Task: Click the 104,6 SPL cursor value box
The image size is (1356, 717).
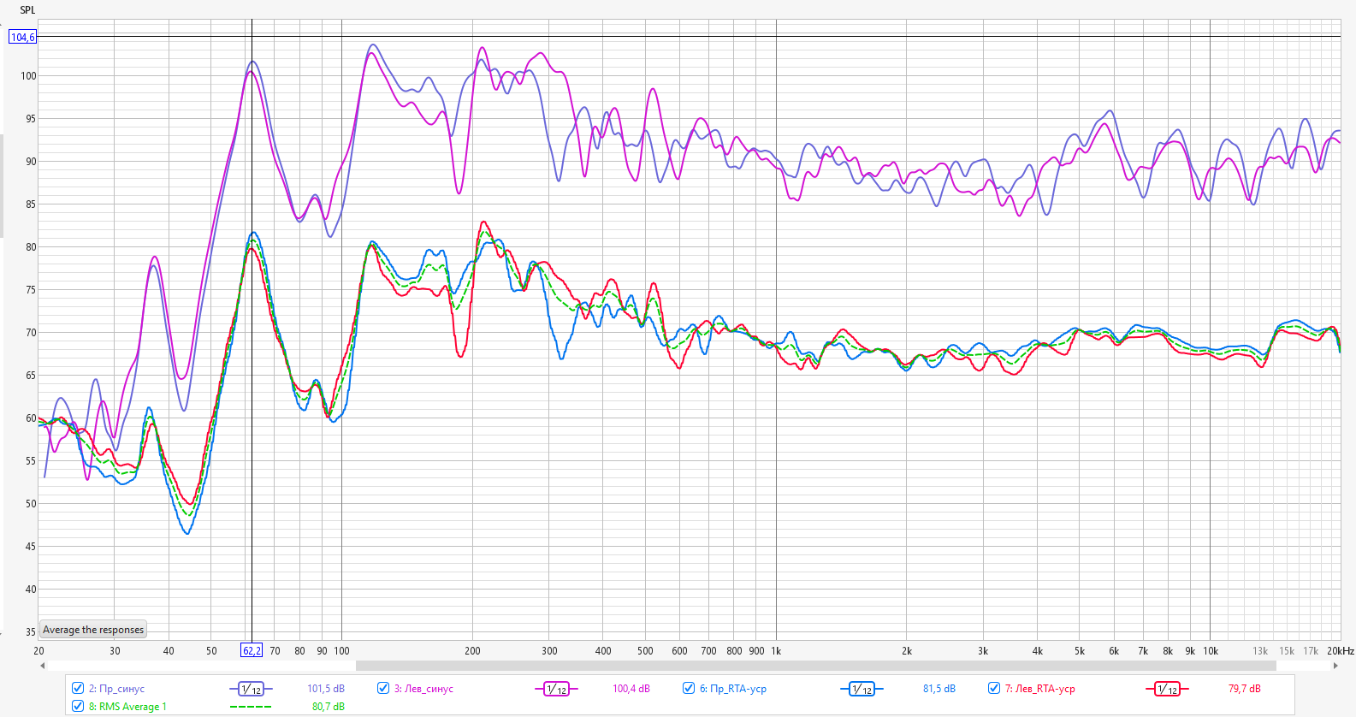Action: [23, 37]
